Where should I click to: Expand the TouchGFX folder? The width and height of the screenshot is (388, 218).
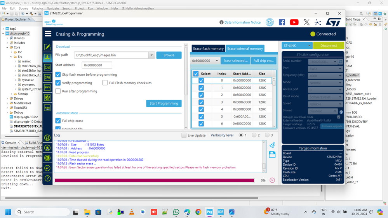click(7, 108)
